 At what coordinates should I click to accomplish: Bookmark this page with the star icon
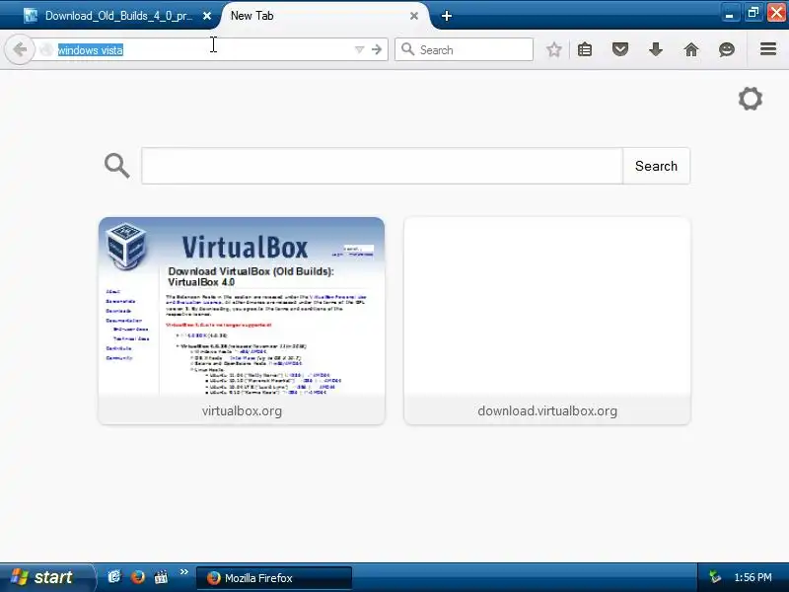[554, 49]
